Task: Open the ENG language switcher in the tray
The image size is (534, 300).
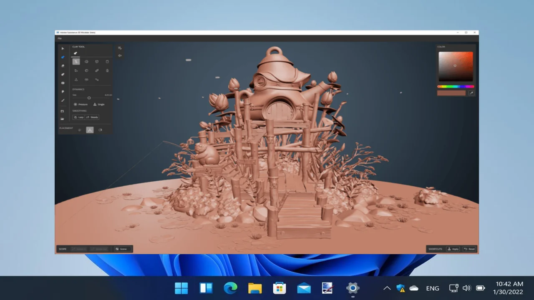Action: [433, 288]
